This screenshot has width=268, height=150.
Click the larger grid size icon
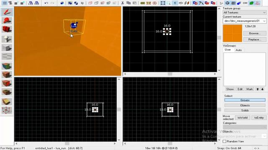tap(22, 3)
